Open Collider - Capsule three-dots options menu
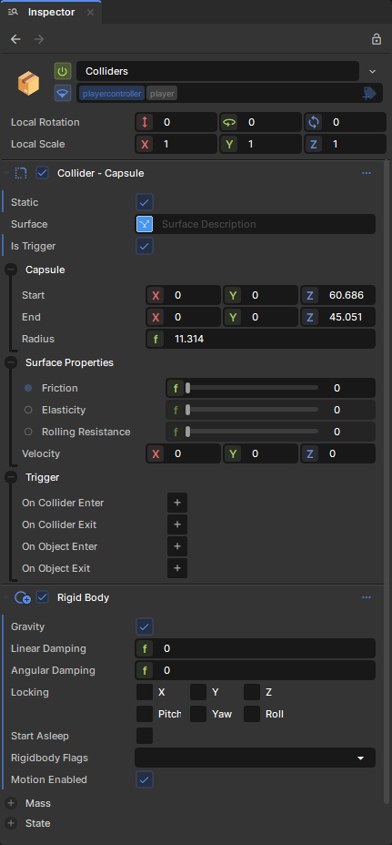The image size is (392, 845). (x=367, y=173)
